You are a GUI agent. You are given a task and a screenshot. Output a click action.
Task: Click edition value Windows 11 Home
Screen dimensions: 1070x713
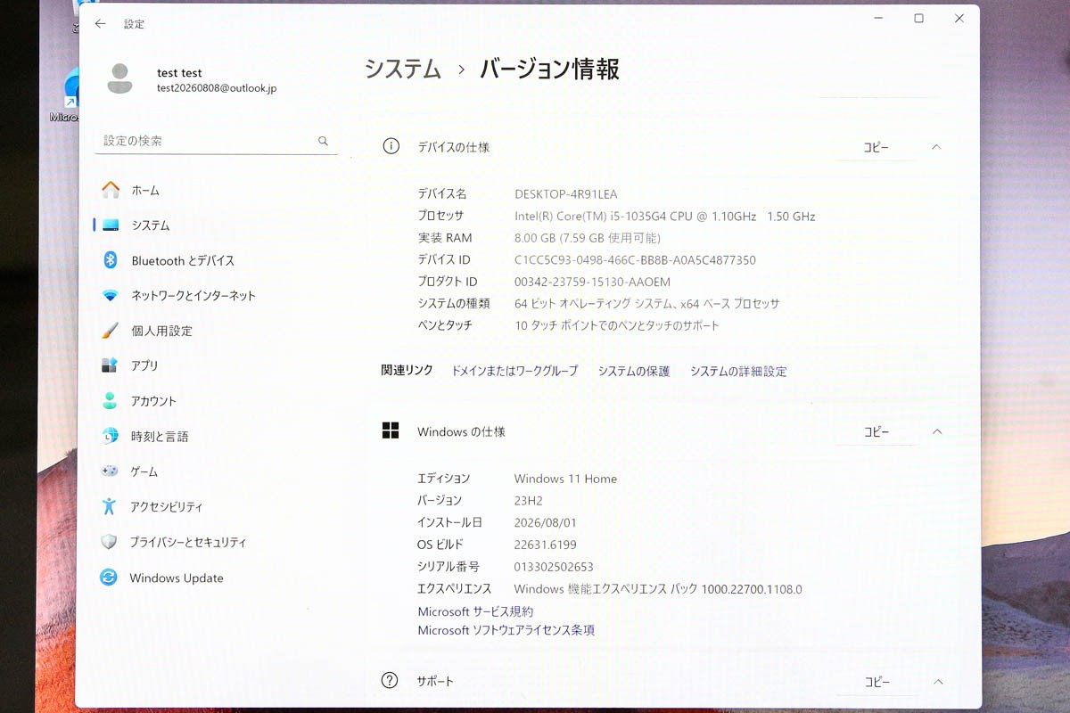[565, 479]
